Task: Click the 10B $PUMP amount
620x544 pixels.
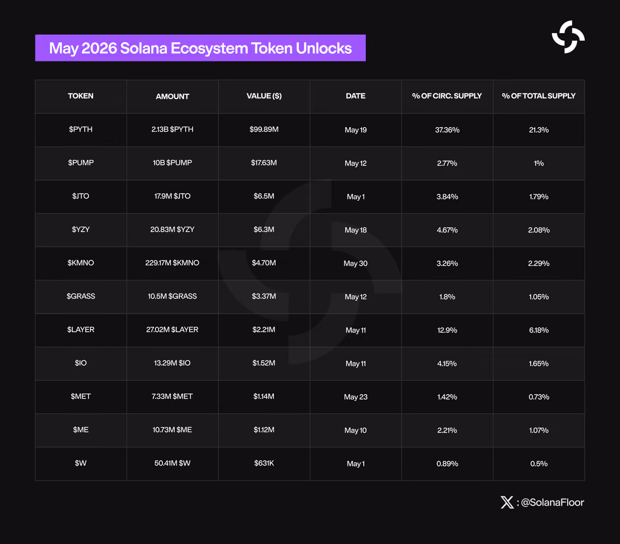Action: coord(173,163)
